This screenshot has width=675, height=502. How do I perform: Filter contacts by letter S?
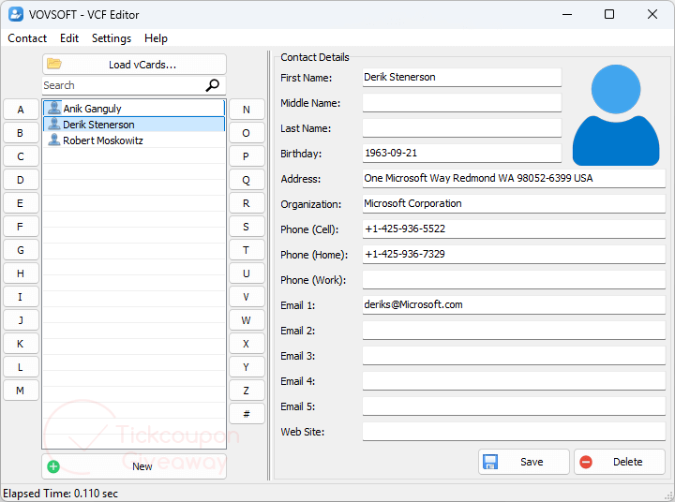pyautogui.click(x=247, y=227)
